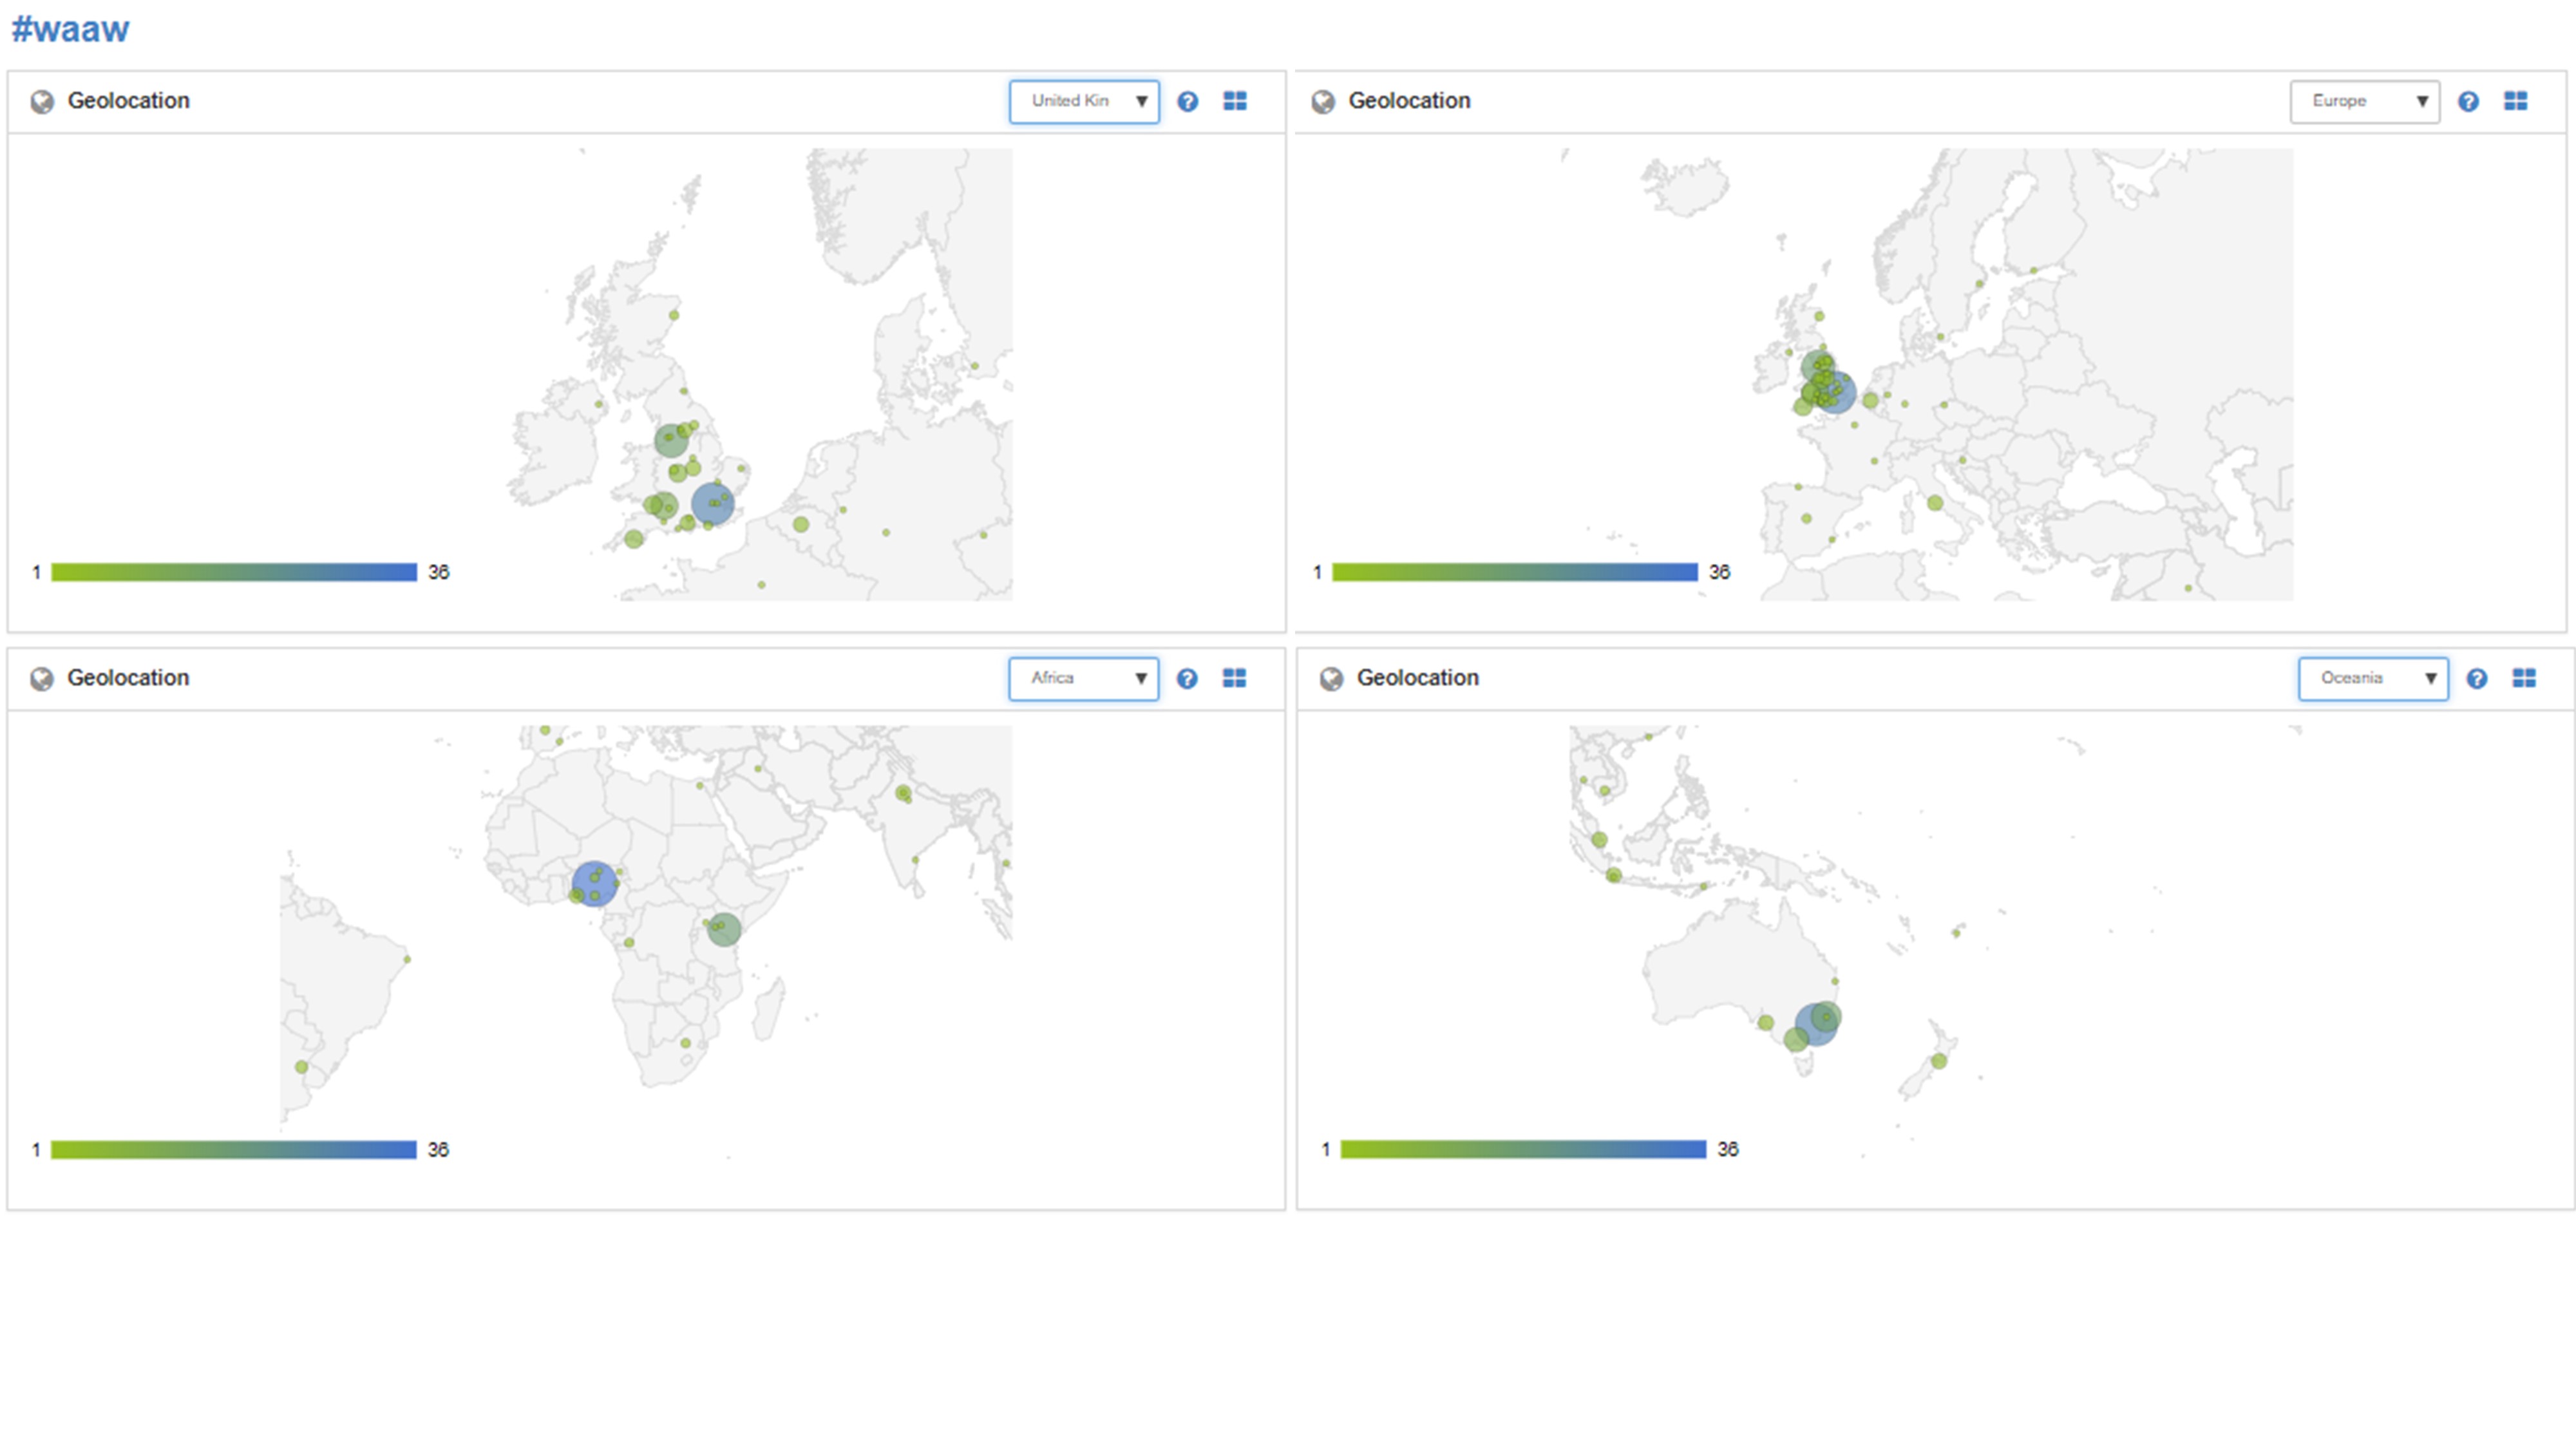Click the New Zealand green dot
Screen dimensions: 2576x1449
click(x=1939, y=1061)
